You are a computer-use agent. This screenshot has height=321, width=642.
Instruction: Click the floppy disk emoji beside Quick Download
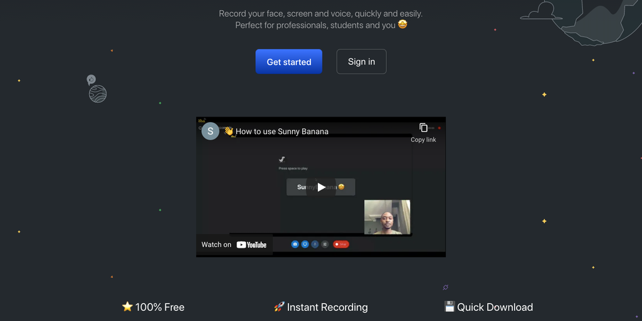pos(450,306)
